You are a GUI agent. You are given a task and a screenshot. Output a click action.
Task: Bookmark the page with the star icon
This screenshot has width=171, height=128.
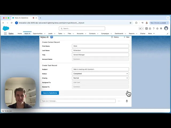(x=130, y=23)
